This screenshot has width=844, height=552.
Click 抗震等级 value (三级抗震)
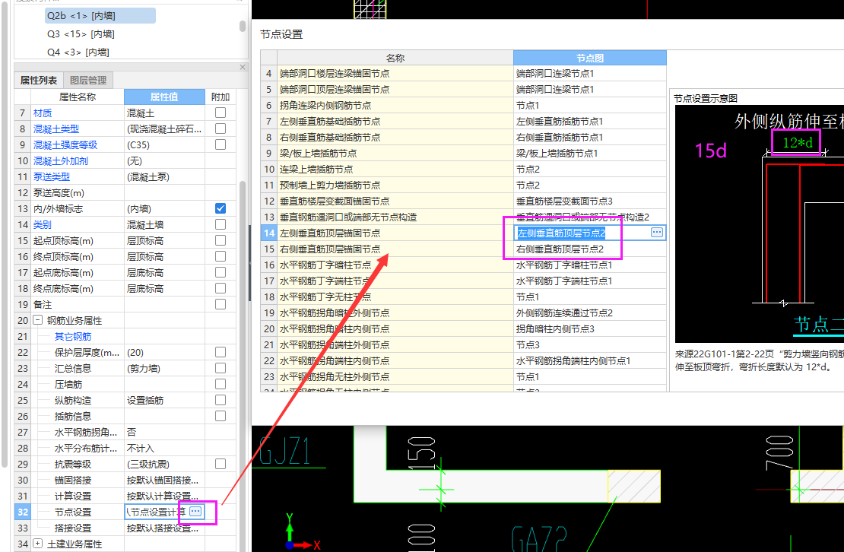pyautogui.click(x=165, y=464)
